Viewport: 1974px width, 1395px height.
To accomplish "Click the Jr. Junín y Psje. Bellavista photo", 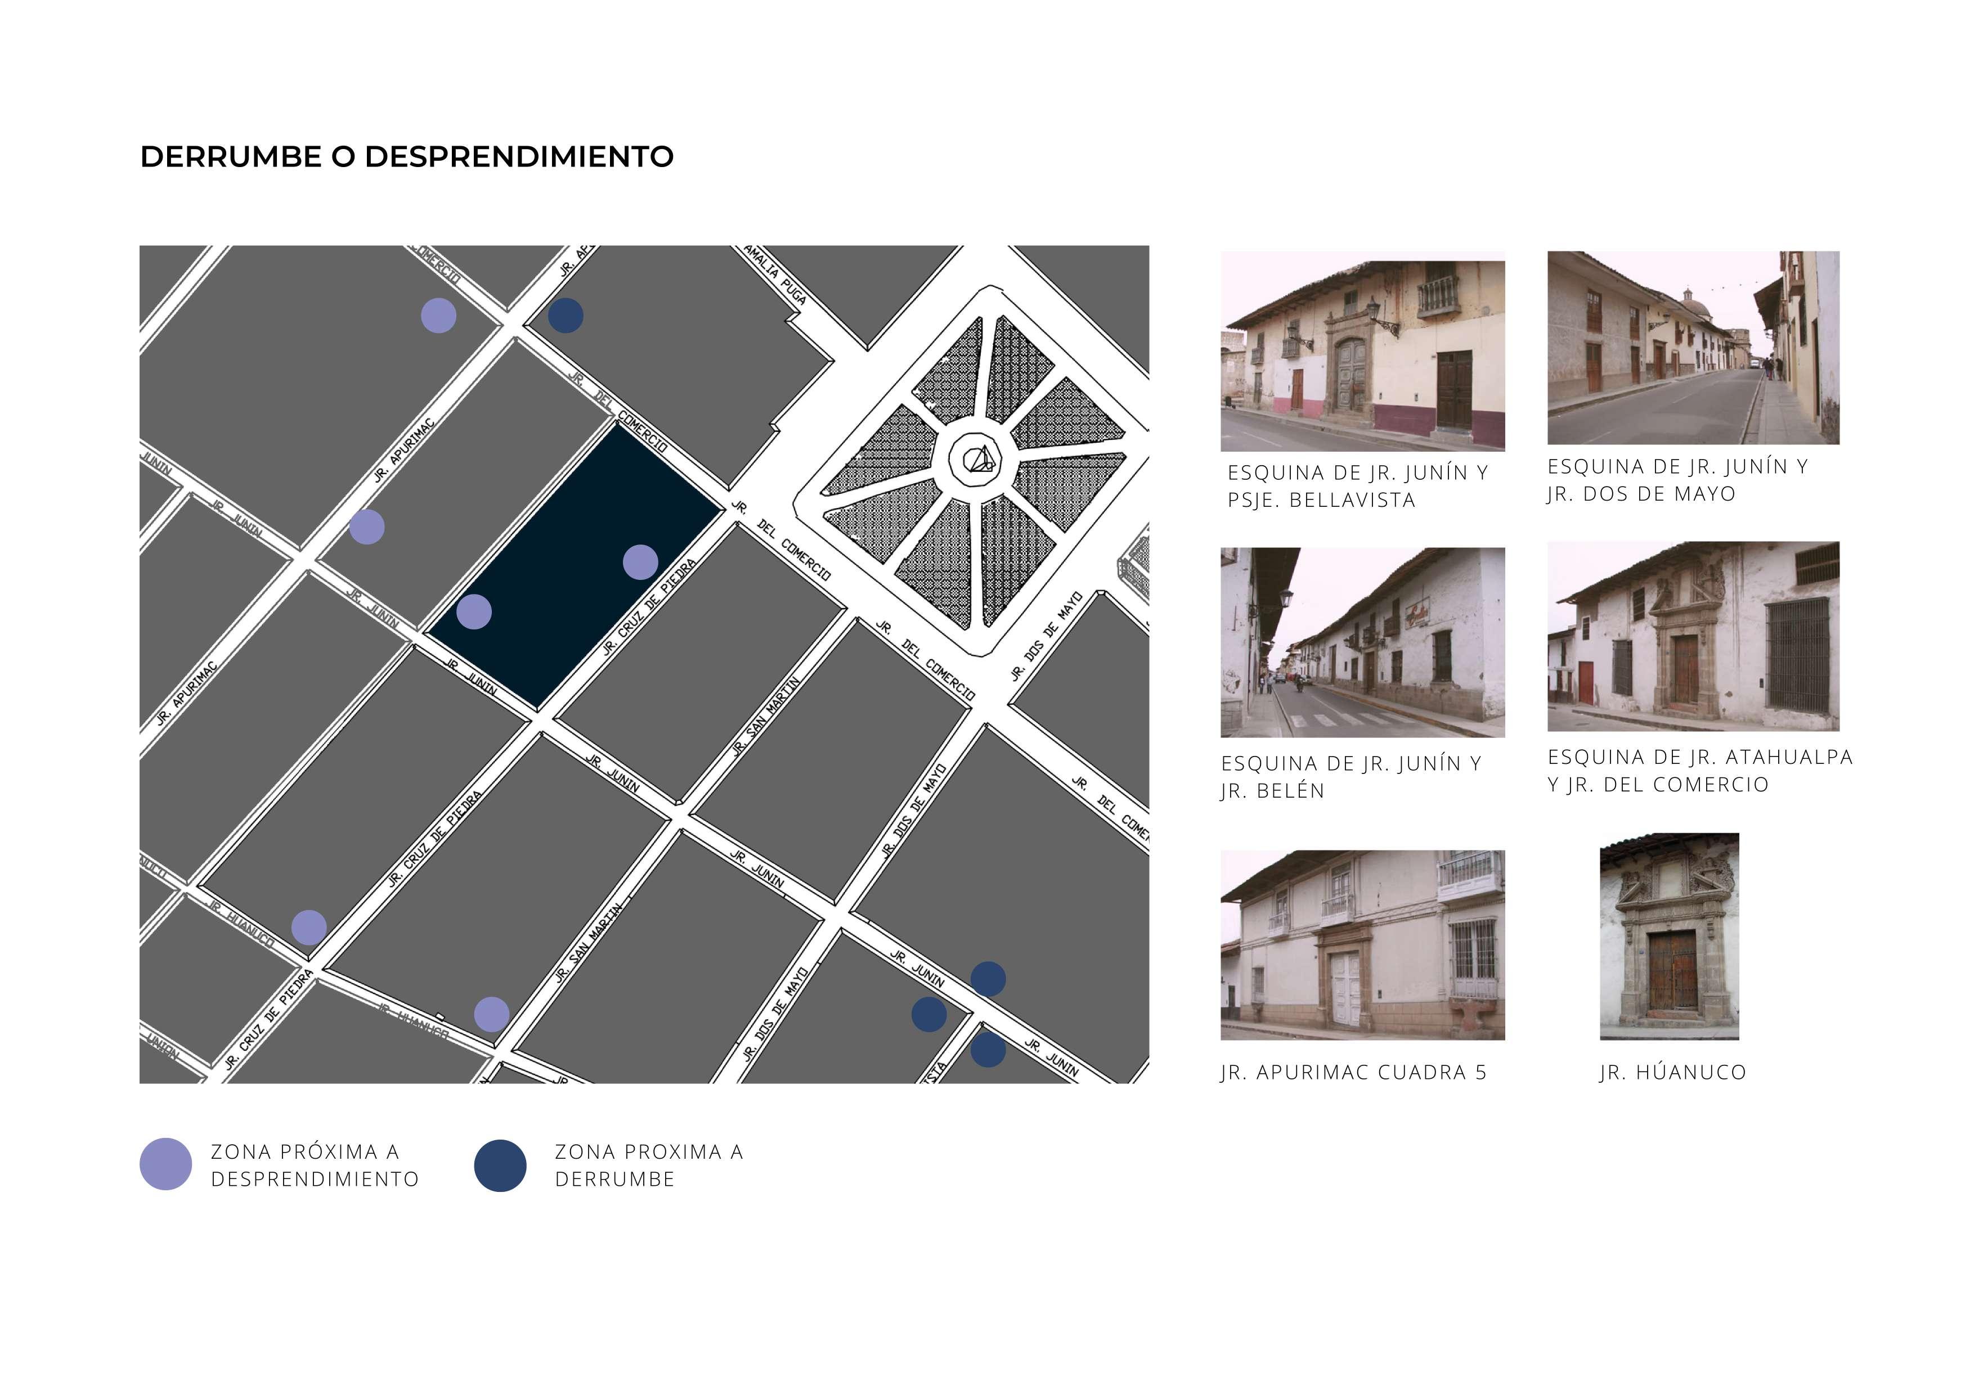I will click(1362, 350).
